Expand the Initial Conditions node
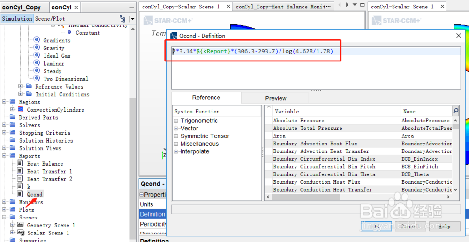The width and height of the screenshot is (469, 242). (20, 94)
